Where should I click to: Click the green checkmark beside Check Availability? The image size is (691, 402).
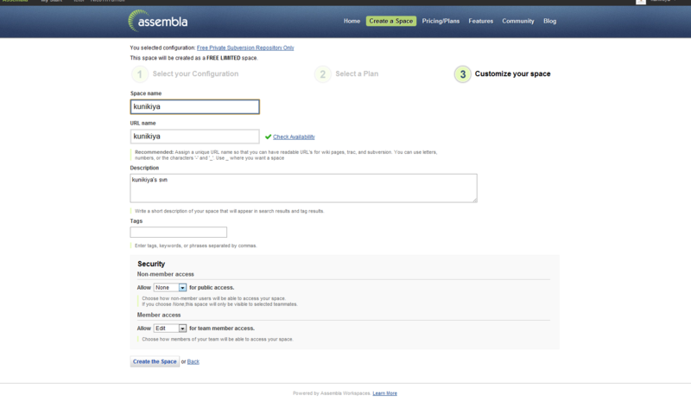[268, 137]
